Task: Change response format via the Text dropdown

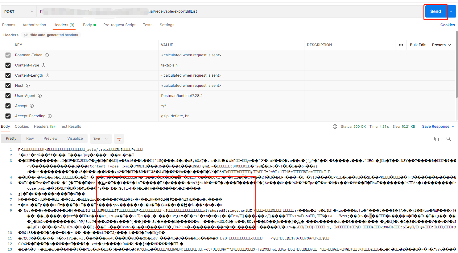Action: [101, 139]
